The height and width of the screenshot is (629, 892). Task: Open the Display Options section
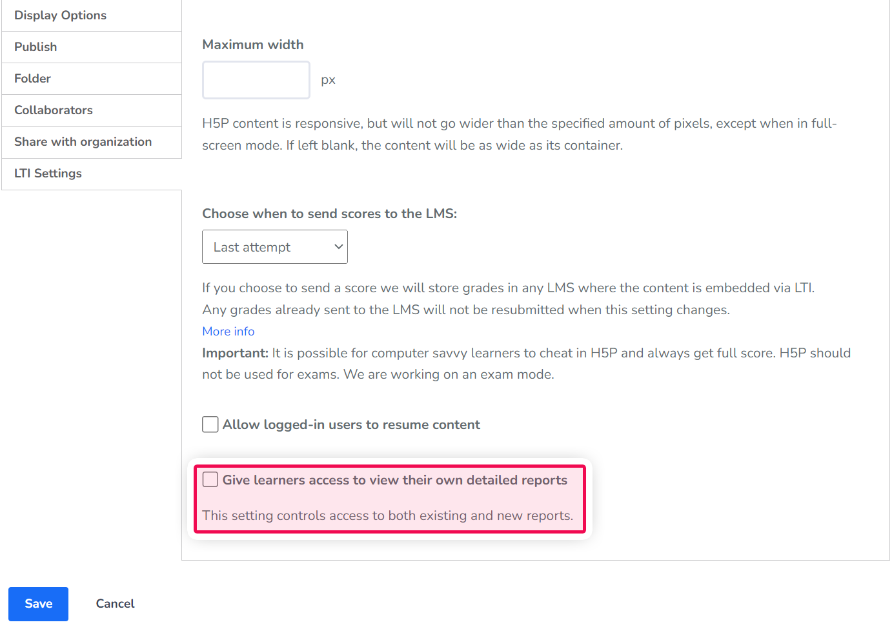pyautogui.click(x=60, y=15)
